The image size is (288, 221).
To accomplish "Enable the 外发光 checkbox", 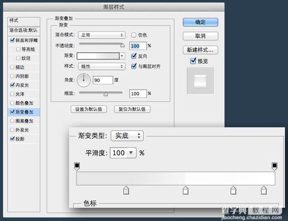I will (x=12, y=130).
